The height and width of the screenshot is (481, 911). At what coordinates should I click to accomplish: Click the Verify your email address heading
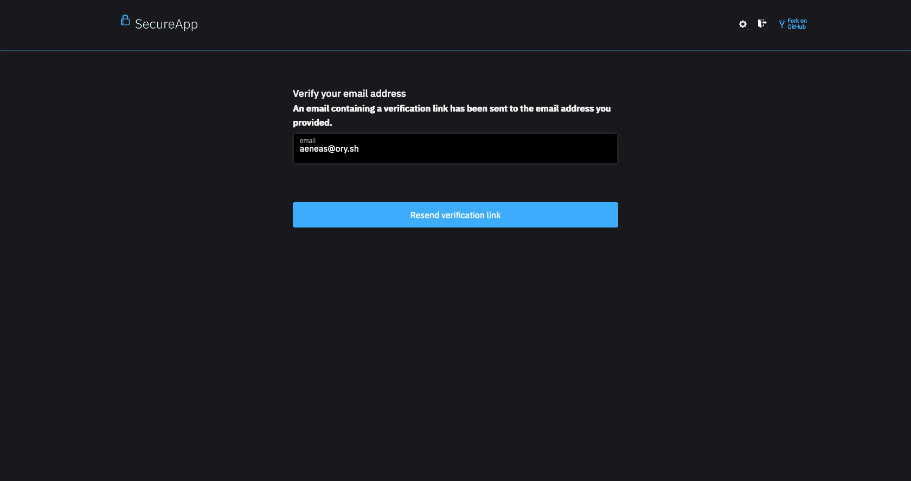point(349,94)
